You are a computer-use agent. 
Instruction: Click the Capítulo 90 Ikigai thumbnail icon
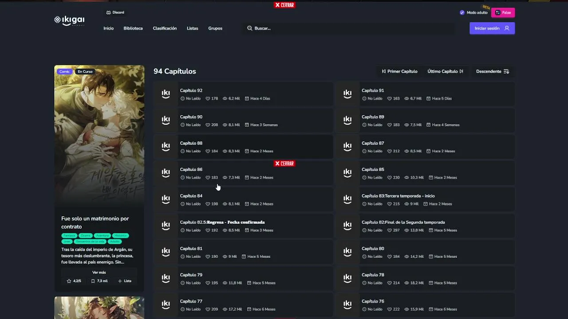click(x=166, y=121)
